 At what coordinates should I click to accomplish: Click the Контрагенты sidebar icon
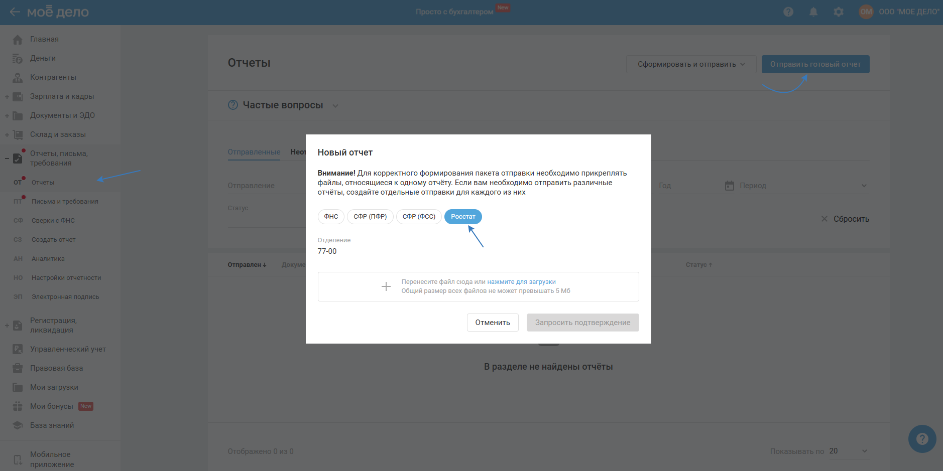[18, 77]
